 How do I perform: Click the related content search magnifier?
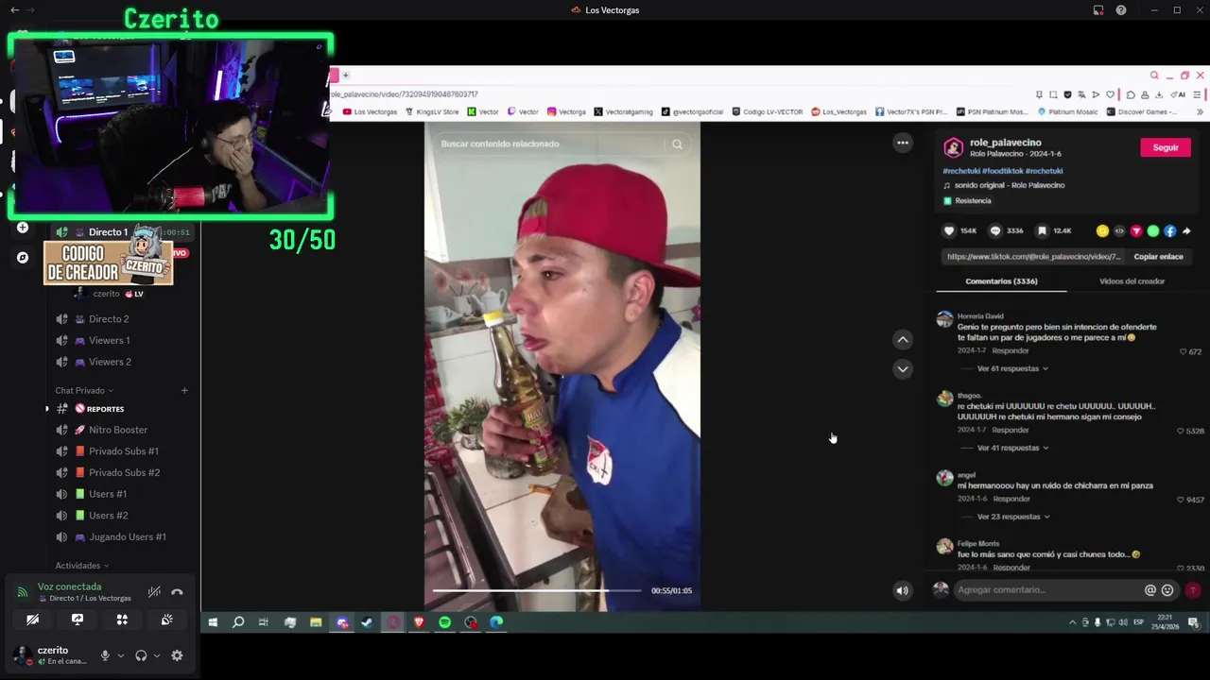[677, 144]
